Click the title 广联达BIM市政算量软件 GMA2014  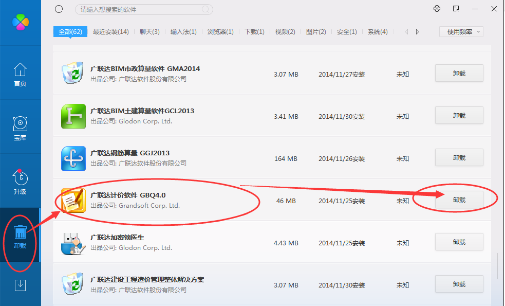(x=145, y=69)
